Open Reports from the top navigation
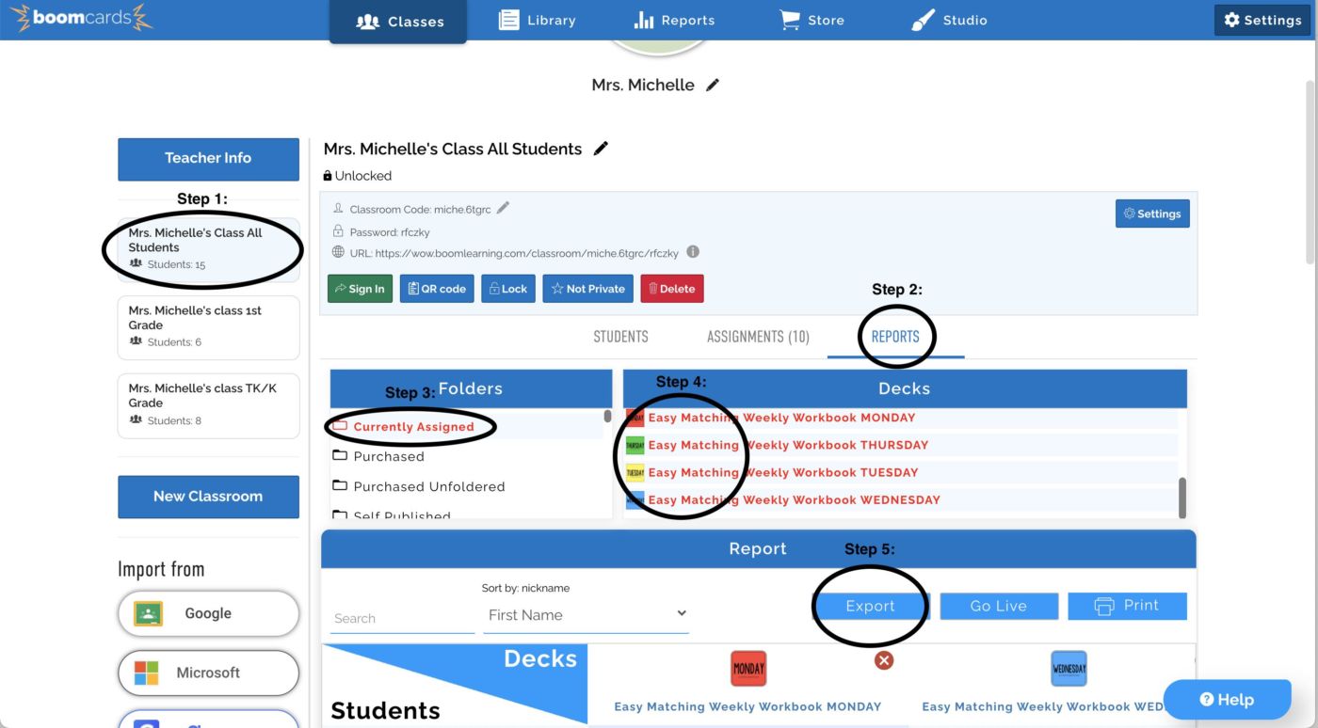1318x728 pixels. 674,19
